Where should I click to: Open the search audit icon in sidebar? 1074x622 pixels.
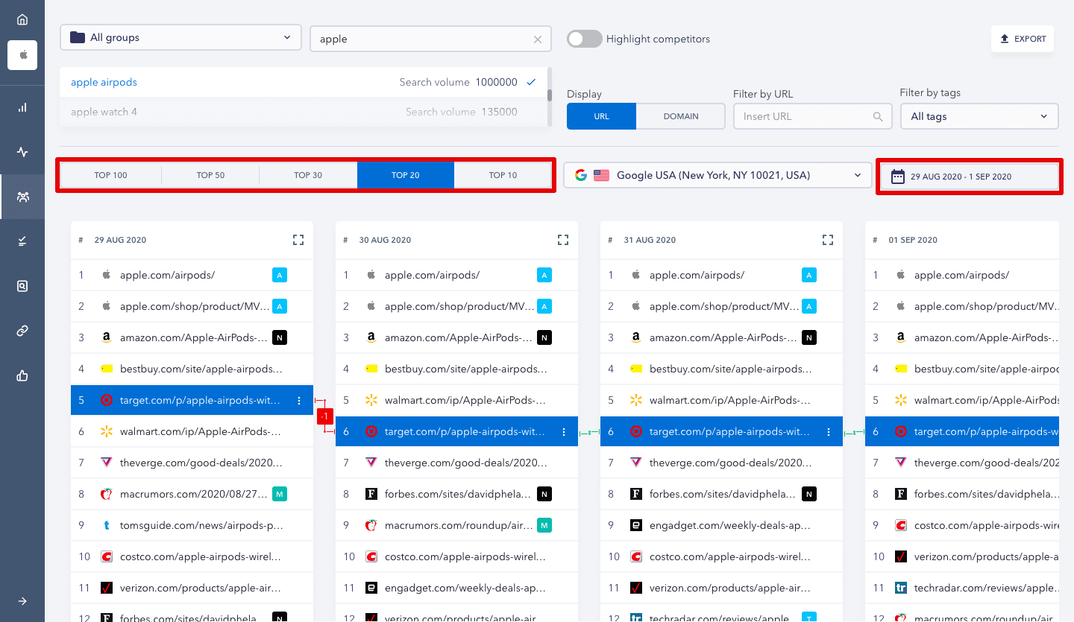[x=22, y=286]
